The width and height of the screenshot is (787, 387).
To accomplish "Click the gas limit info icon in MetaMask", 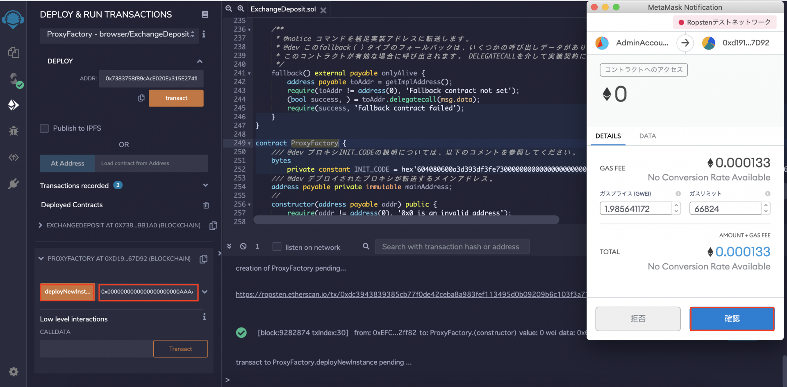I will coord(768,194).
